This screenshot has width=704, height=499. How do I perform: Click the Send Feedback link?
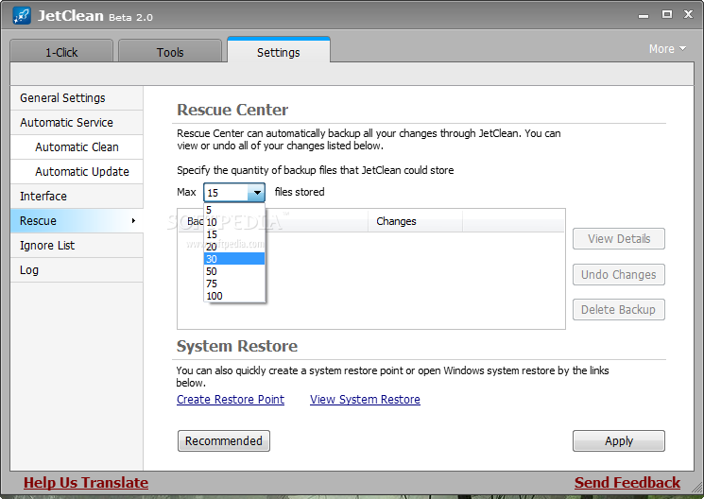tap(627, 482)
